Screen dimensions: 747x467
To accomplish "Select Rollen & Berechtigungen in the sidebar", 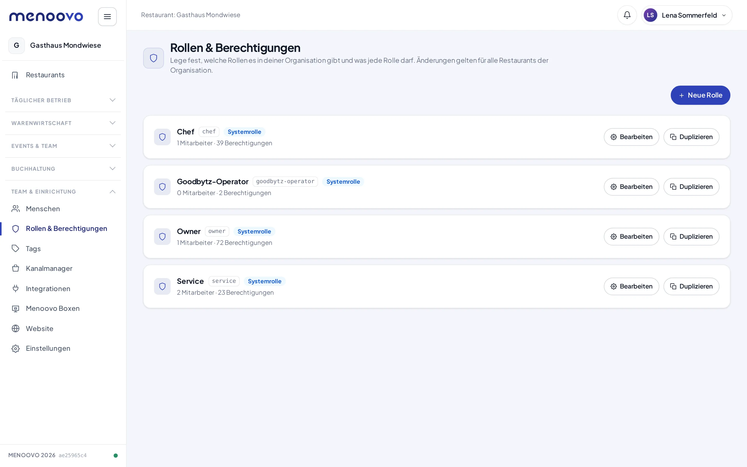I will (x=63, y=229).
